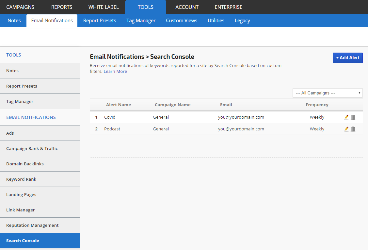Select the Report Presets tab

coord(100,21)
